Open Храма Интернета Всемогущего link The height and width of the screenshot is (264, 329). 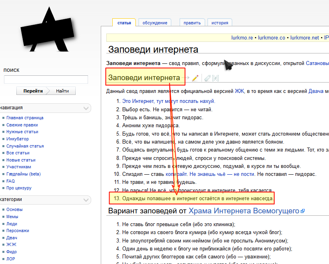[x=244, y=211]
